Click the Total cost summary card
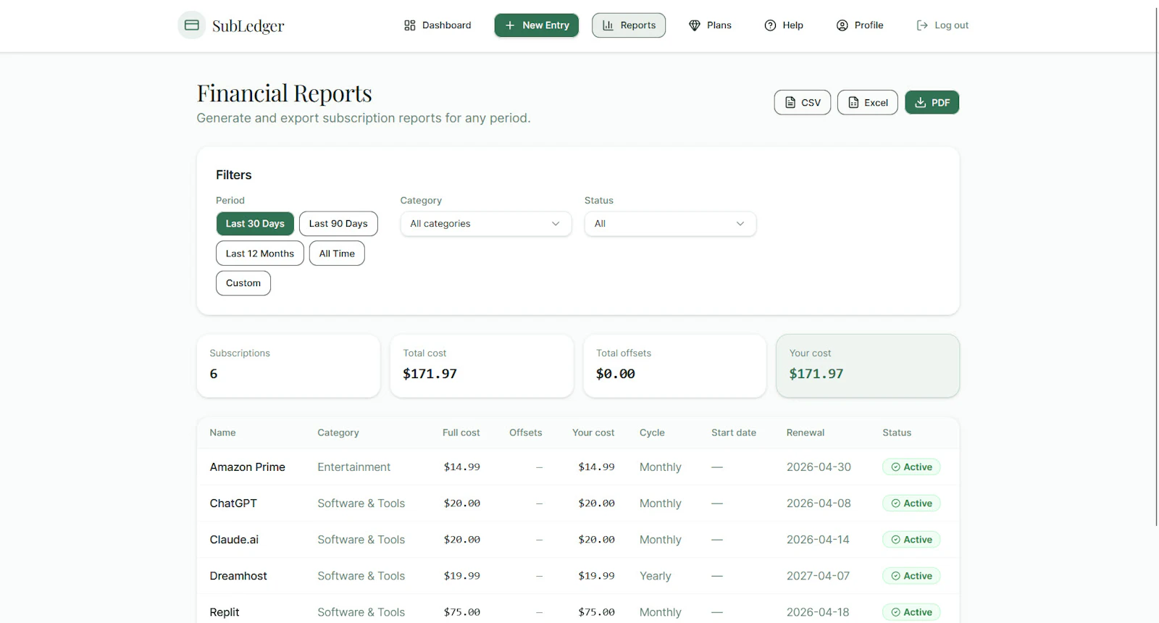The image size is (1159, 623). (482, 366)
